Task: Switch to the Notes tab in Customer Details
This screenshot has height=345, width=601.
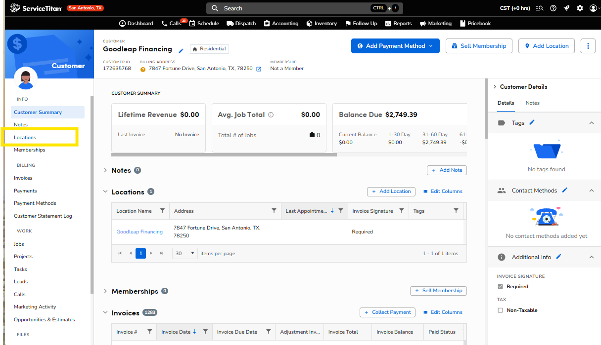Action: point(532,103)
